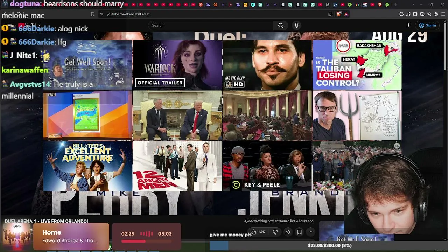Image resolution: width=448 pixels, height=252 pixels.
Task: Open the legislative chamber video thumbnail
Action: coord(267,115)
